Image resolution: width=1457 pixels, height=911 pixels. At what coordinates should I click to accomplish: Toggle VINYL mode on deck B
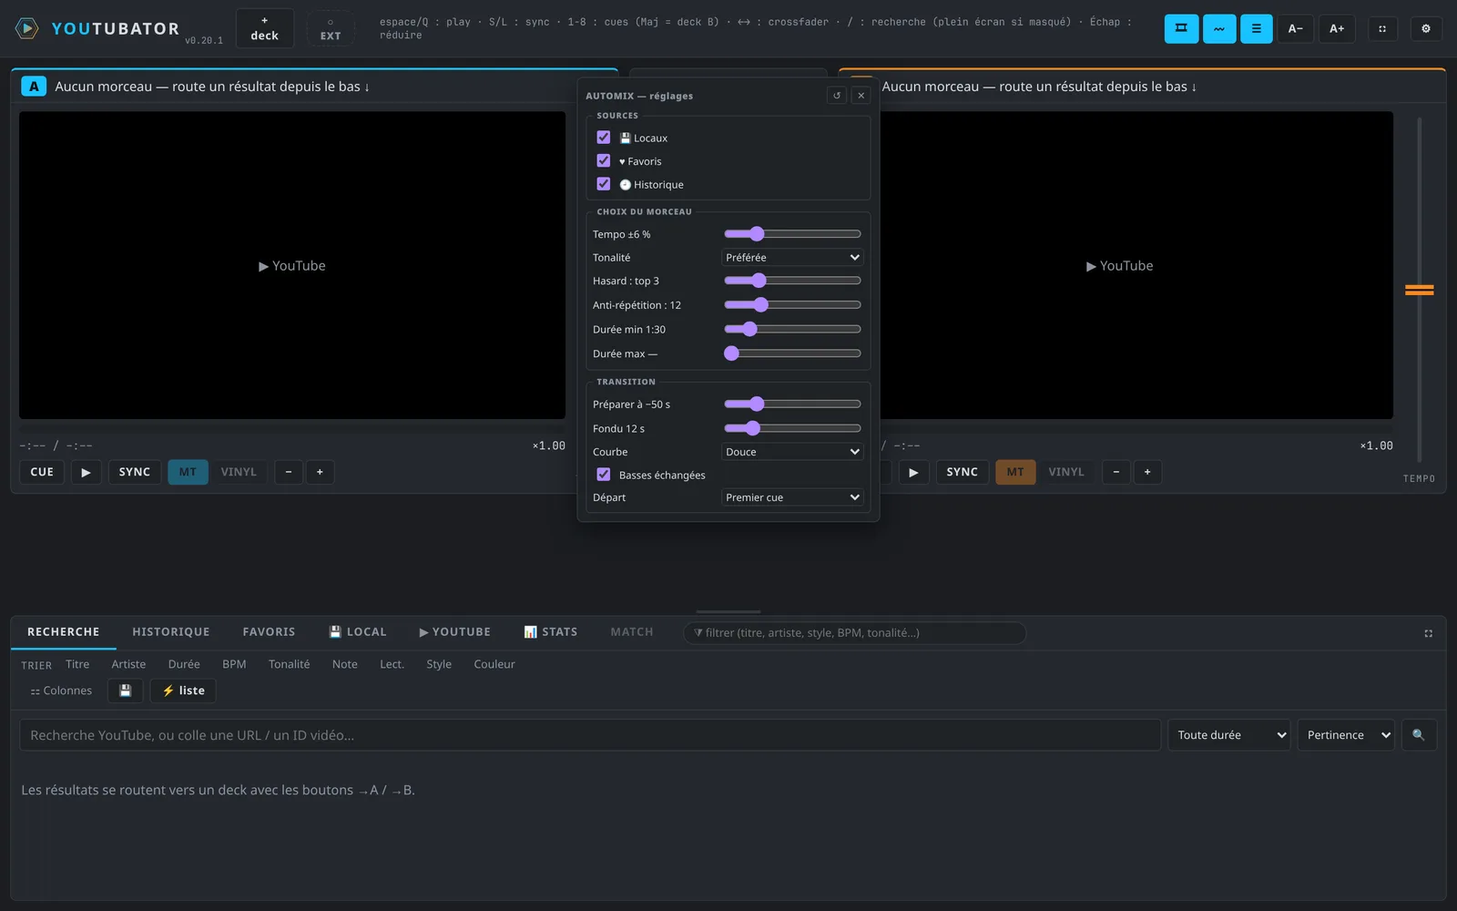click(x=1066, y=472)
